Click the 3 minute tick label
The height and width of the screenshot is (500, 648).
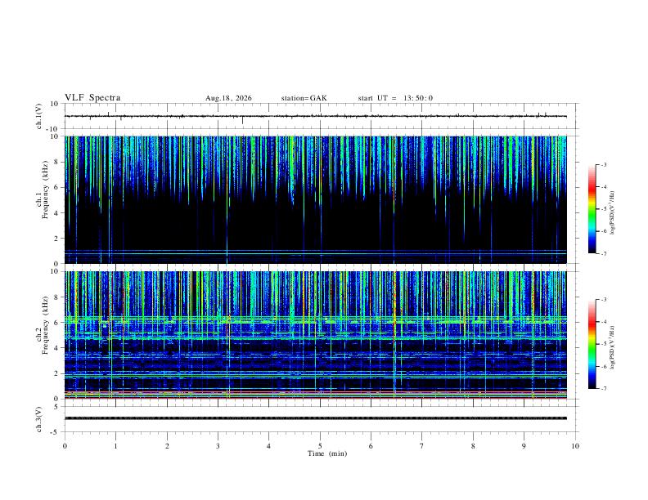point(218,446)
